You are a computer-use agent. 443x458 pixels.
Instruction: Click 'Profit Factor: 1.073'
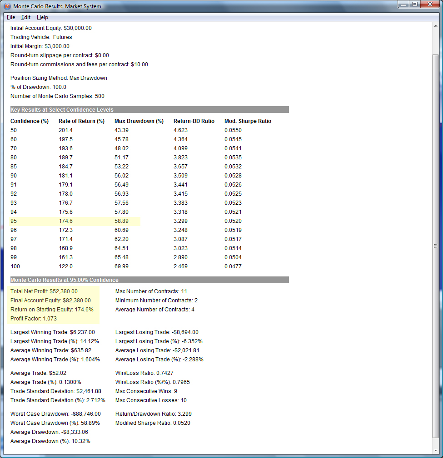(x=34, y=318)
